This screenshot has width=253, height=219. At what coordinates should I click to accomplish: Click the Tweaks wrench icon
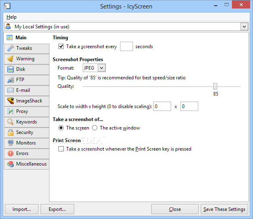[11, 48]
